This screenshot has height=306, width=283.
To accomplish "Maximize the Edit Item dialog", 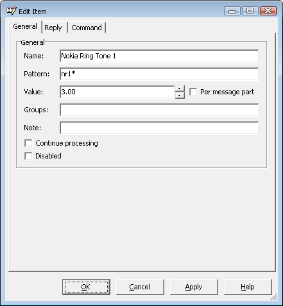I will tap(250, 11).
